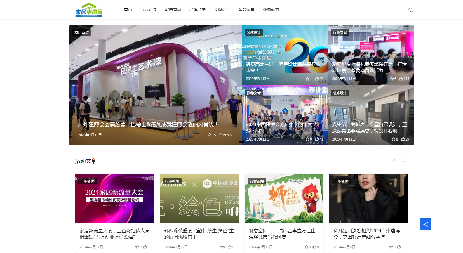Open 智能家电 navigation menu item

click(246, 10)
